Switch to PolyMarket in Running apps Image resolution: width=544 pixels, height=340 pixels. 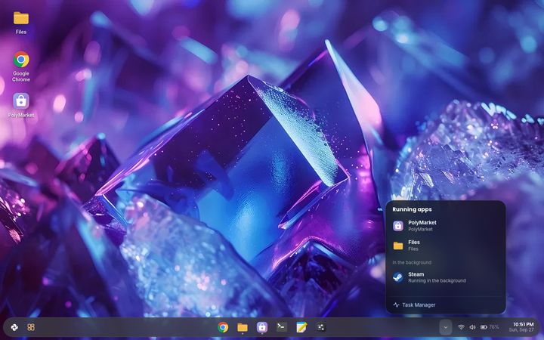(x=446, y=225)
